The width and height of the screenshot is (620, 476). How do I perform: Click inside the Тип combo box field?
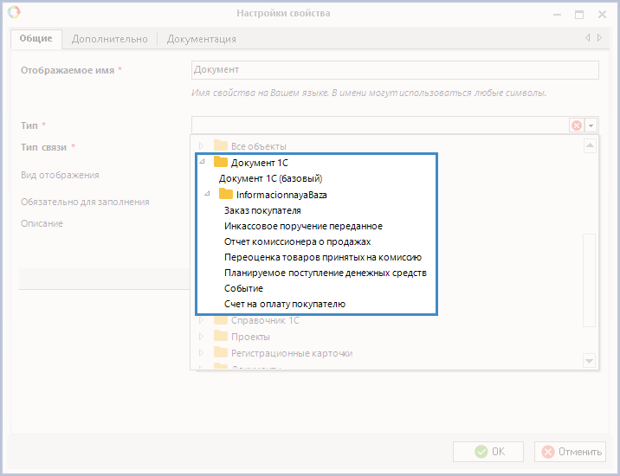tap(380, 125)
